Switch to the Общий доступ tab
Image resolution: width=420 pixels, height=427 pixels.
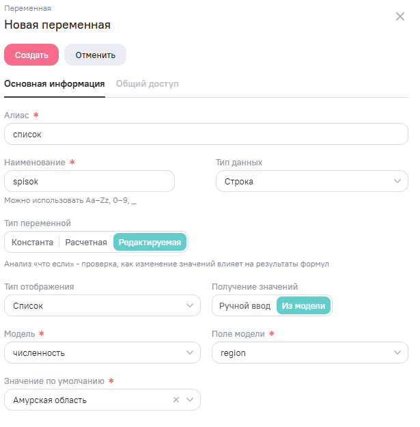[147, 84]
